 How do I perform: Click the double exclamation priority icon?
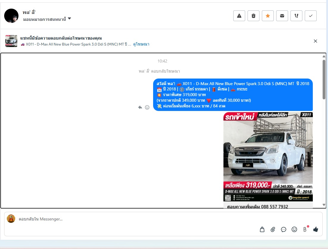click(x=296, y=16)
